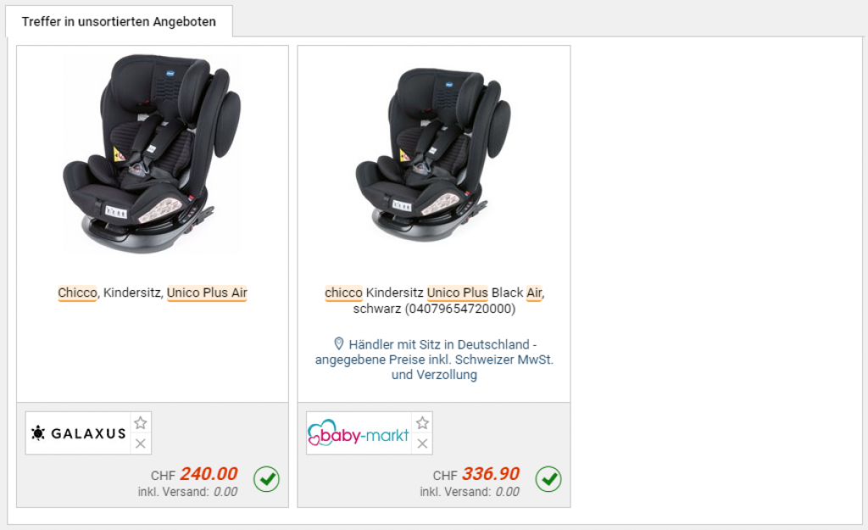Click 'inkl. Versand' under the 336.90 price
Viewport: 868px width, 530px height.
coord(455,492)
